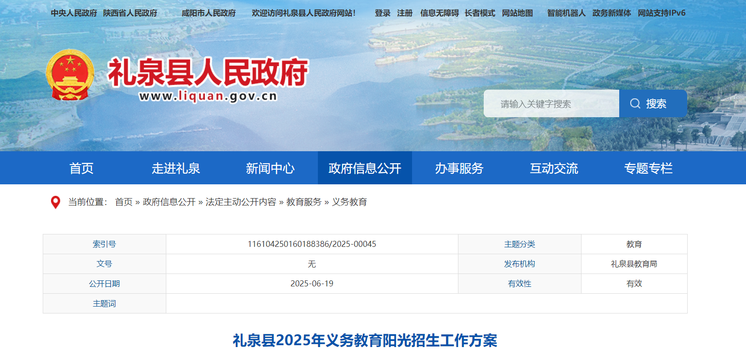Click the welcome text 欢迎访问礼泉县人民政府网站
The image size is (746, 359).
click(x=304, y=13)
